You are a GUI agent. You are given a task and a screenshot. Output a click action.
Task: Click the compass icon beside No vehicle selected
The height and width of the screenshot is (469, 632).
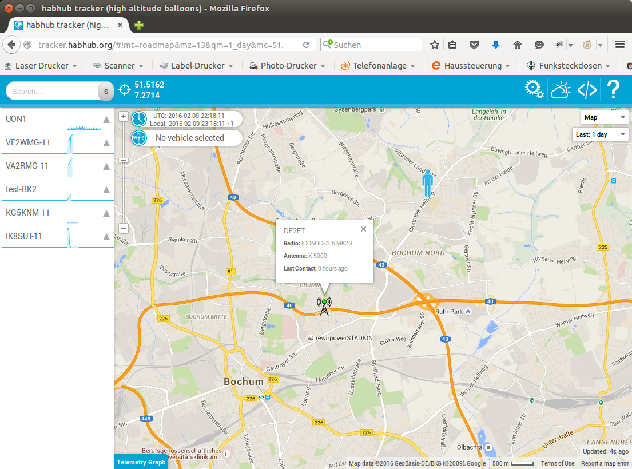pos(139,138)
